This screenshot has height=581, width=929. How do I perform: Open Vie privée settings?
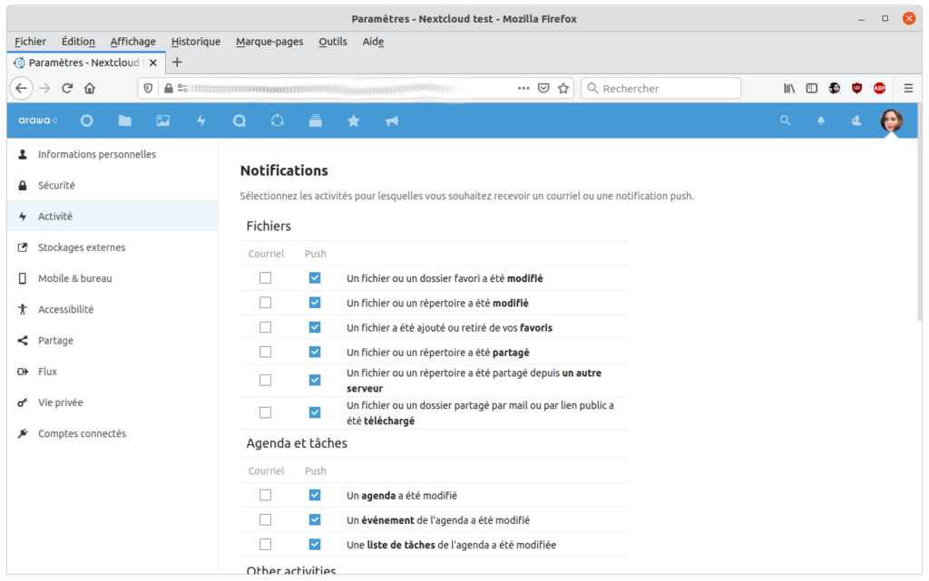(x=112, y=402)
